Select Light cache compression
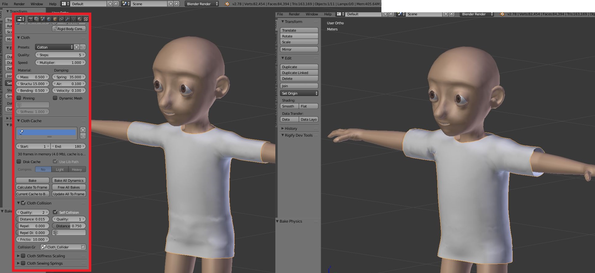 click(x=60, y=169)
